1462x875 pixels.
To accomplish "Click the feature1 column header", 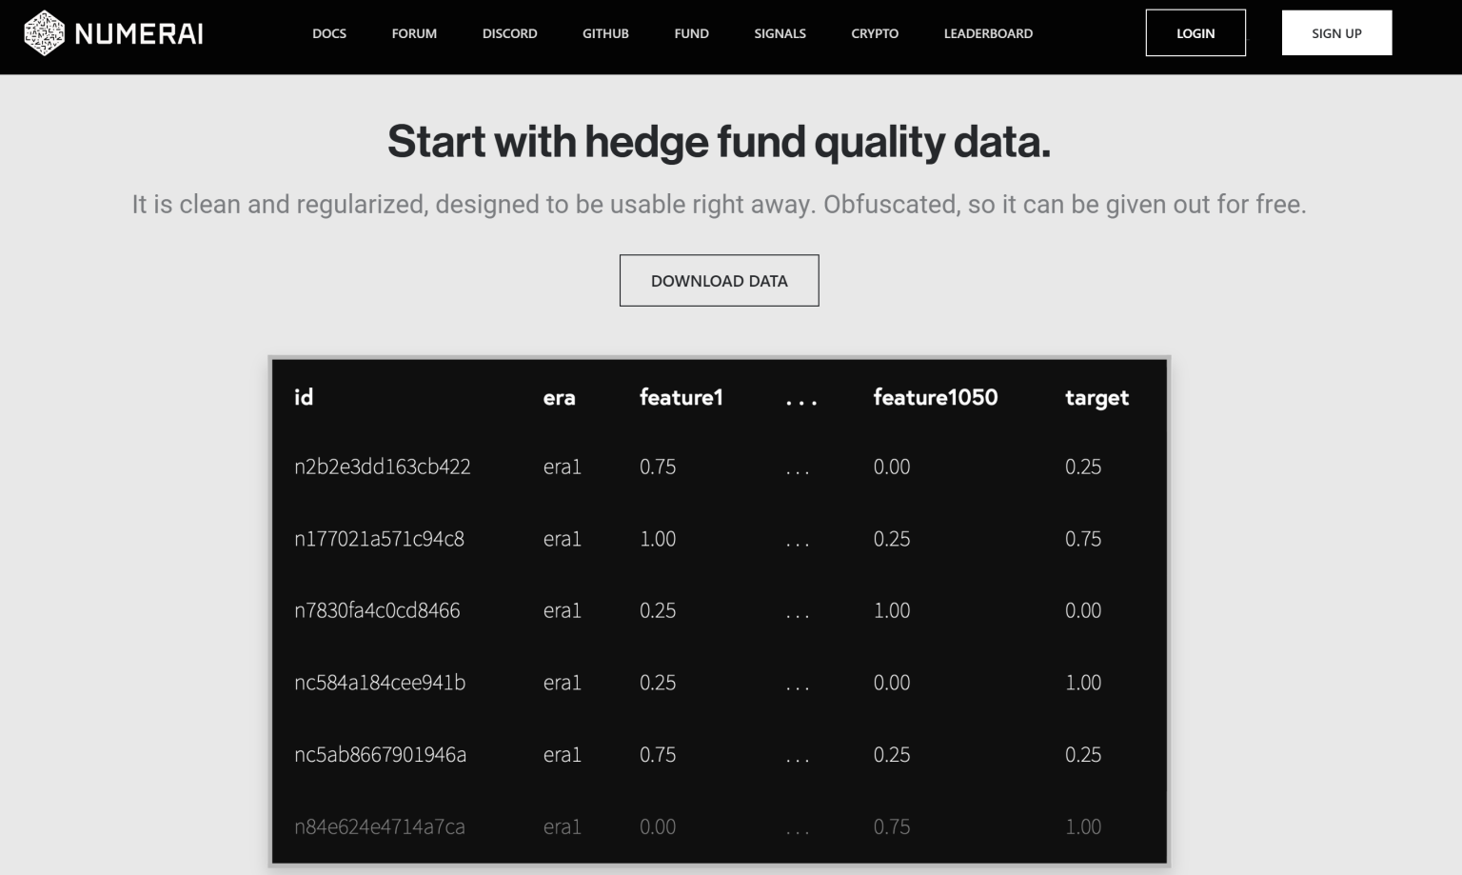I will (x=682, y=398).
